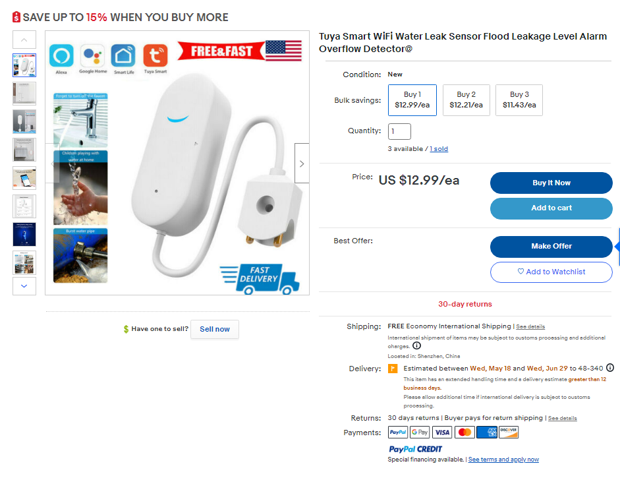This screenshot has width=620, height=480.
Task: Click the info icon after customs charges text
Action: [x=416, y=345]
